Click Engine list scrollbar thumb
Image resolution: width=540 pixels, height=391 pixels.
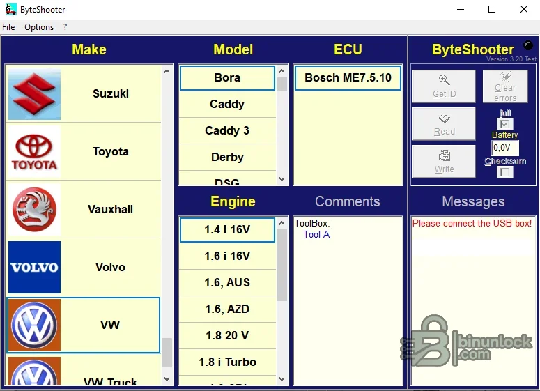tap(282, 266)
